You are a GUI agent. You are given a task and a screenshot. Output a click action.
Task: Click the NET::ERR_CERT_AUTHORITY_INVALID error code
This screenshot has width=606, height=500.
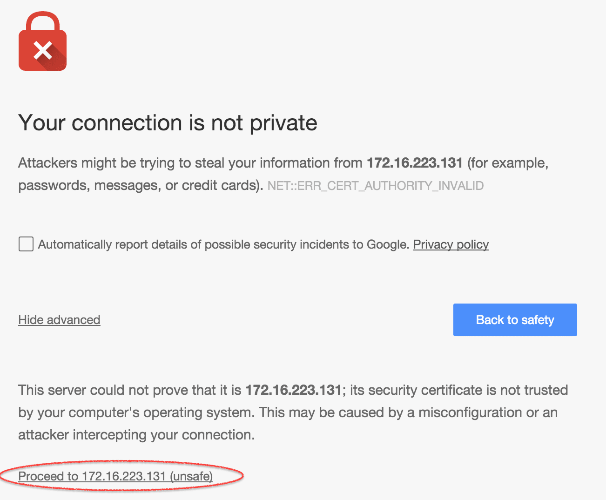(375, 186)
